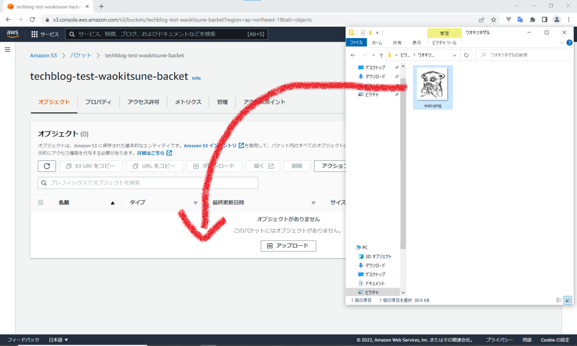Open Explorer 表示 ribbon tab
The height and width of the screenshot is (346, 577).
click(416, 43)
